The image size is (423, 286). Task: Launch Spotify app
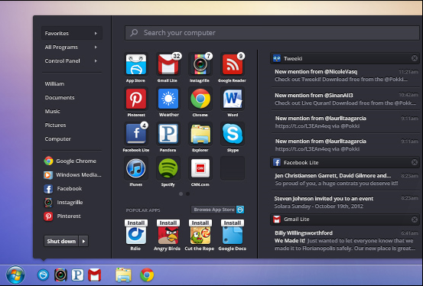pos(168,168)
